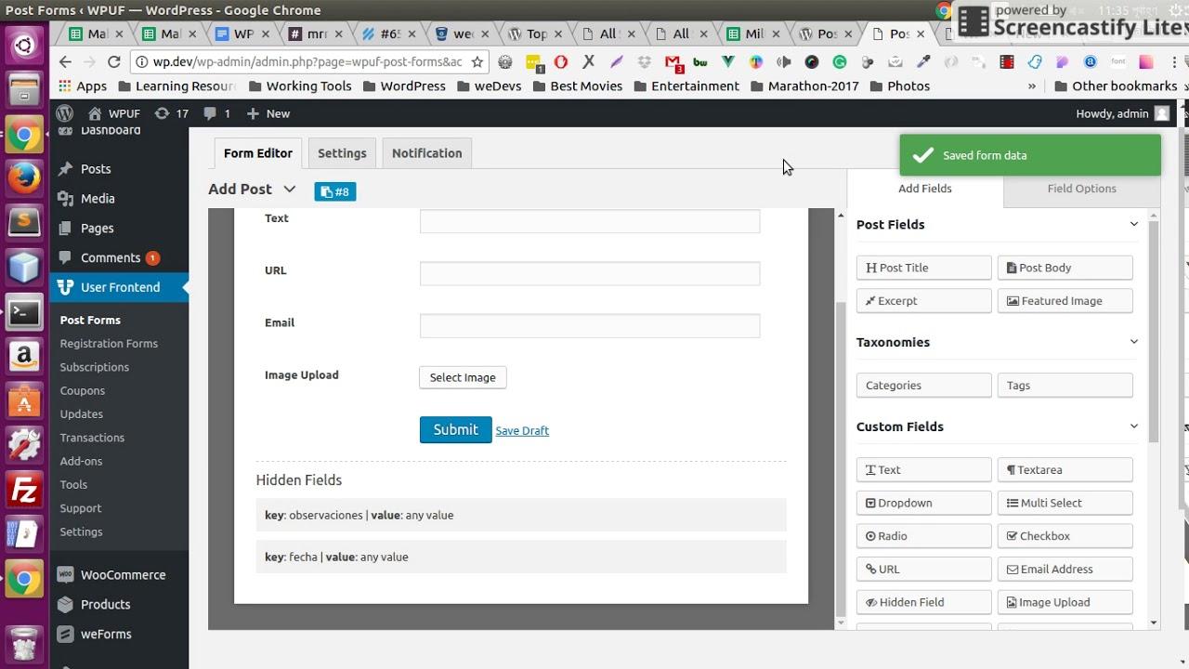Open weForms in WordPress sidebar
1189x669 pixels.
click(106, 634)
